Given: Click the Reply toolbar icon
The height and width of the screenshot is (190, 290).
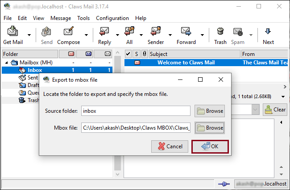Looking at the screenshot, I should pos(104,32).
